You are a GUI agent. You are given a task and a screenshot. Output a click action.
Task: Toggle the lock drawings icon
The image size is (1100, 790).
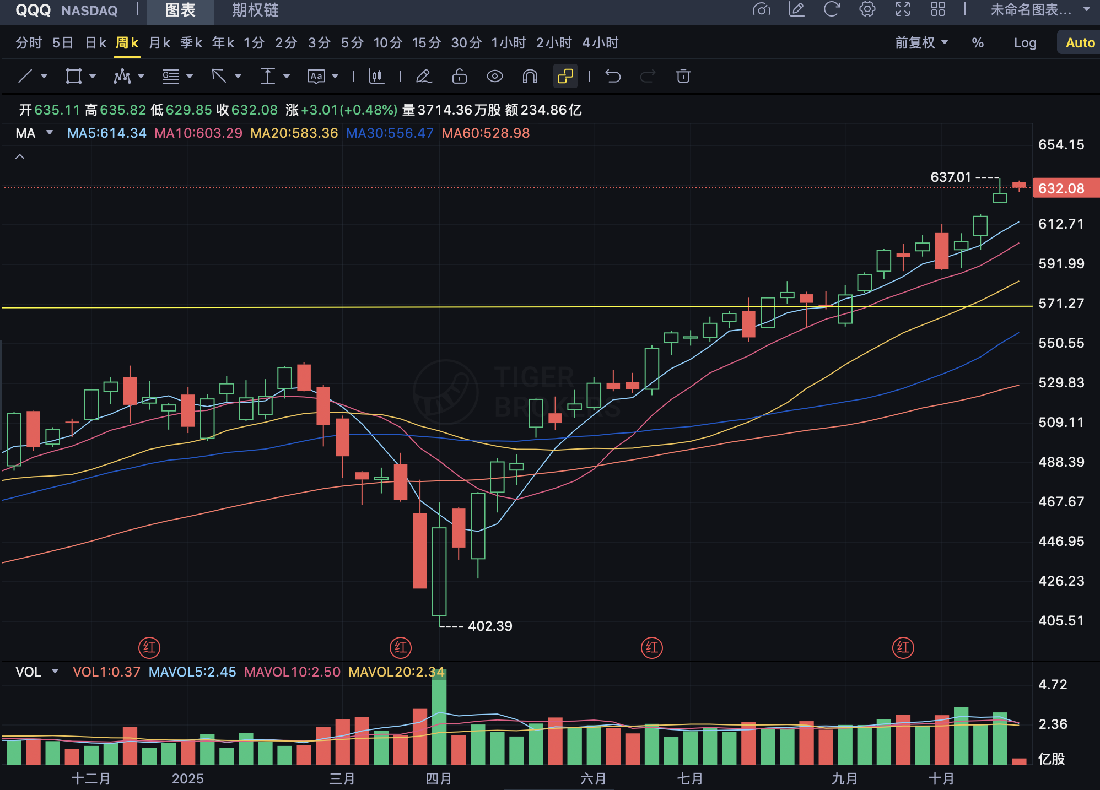459,76
